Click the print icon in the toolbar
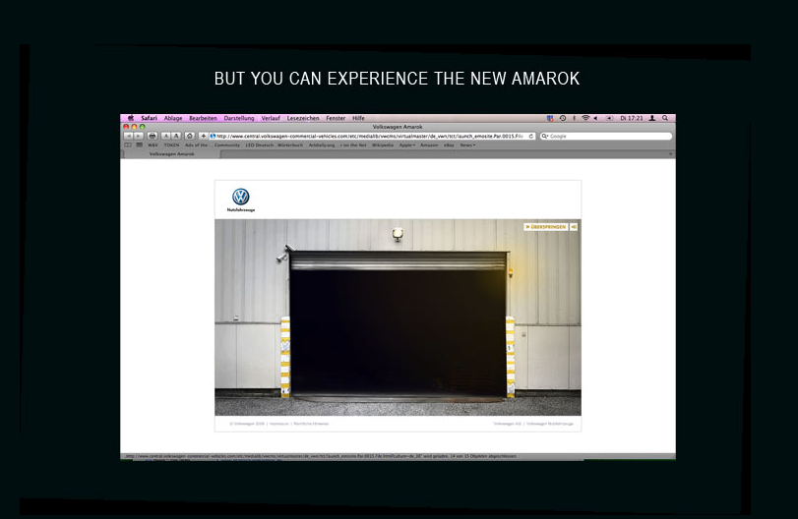The width and height of the screenshot is (798, 519). pyautogui.click(x=153, y=137)
